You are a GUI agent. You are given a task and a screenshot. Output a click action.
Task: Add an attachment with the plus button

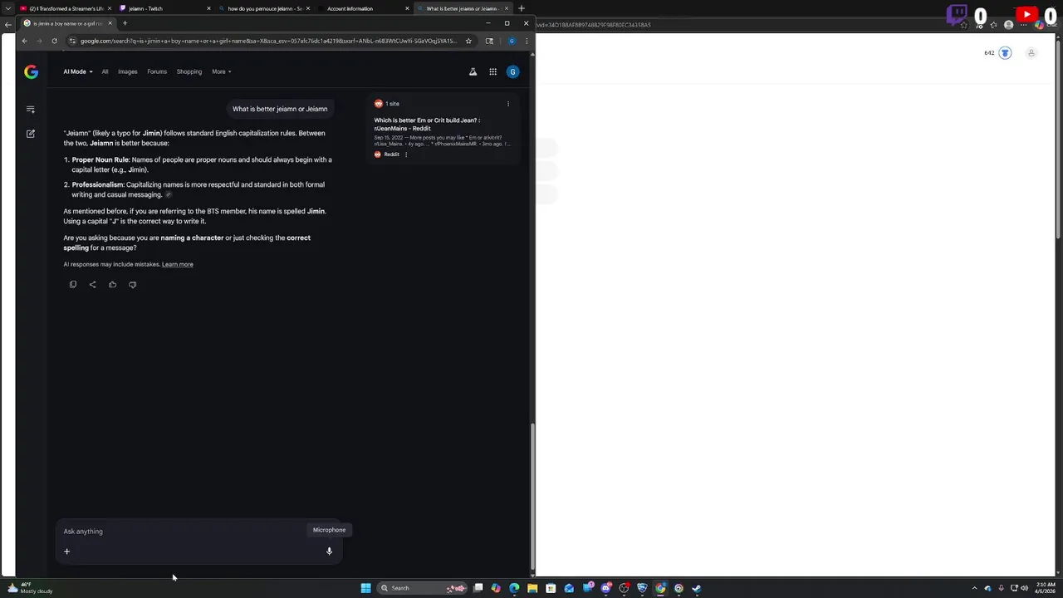[67, 551]
